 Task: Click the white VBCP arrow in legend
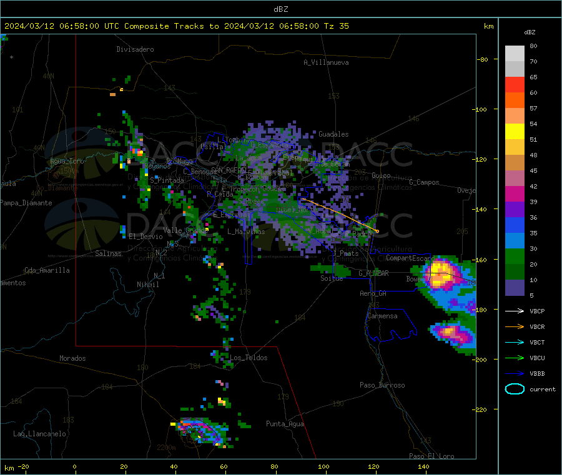pyautogui.click(x=515, y=311)
